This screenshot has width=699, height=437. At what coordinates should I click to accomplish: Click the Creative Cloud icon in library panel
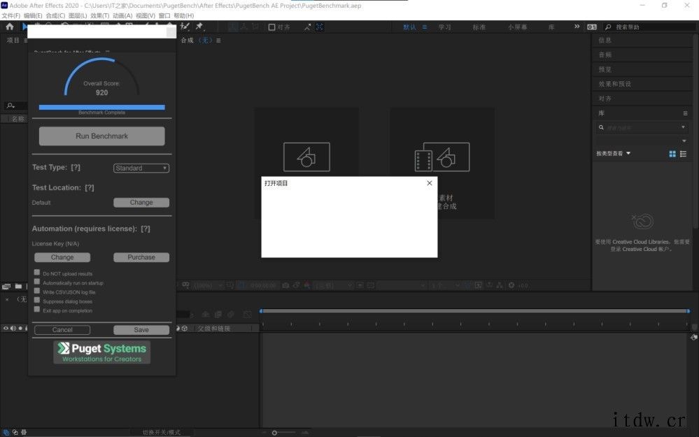click(642, 221)
